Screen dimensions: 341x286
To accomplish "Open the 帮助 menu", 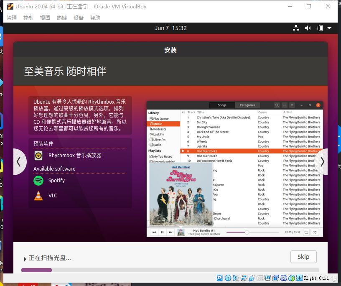I will [95, 18].
